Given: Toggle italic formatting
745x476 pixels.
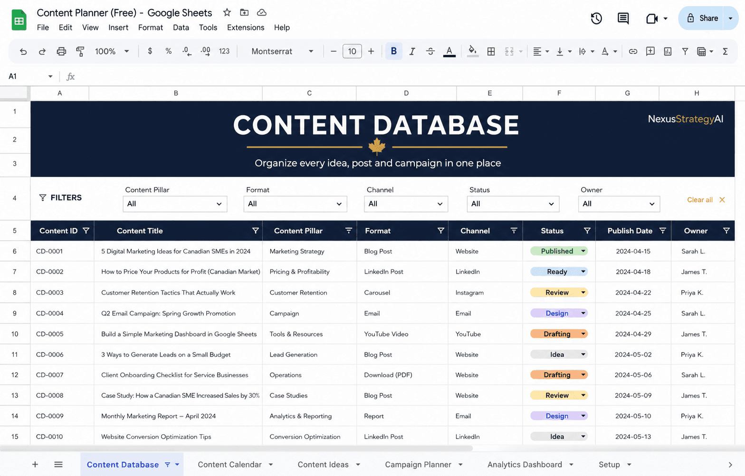Looking at the screenshot, I should [412, 51].
